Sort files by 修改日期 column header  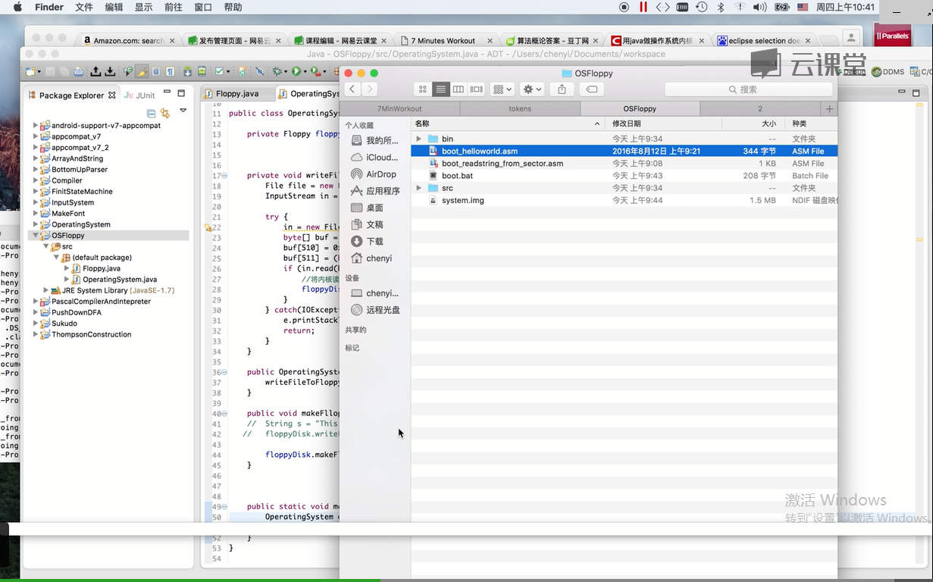(627, 124)
